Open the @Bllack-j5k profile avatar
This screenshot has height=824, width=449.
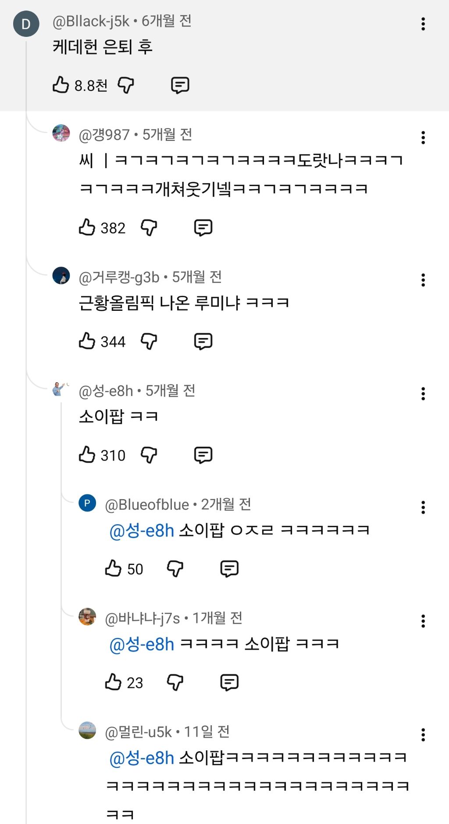pos(26,24)
